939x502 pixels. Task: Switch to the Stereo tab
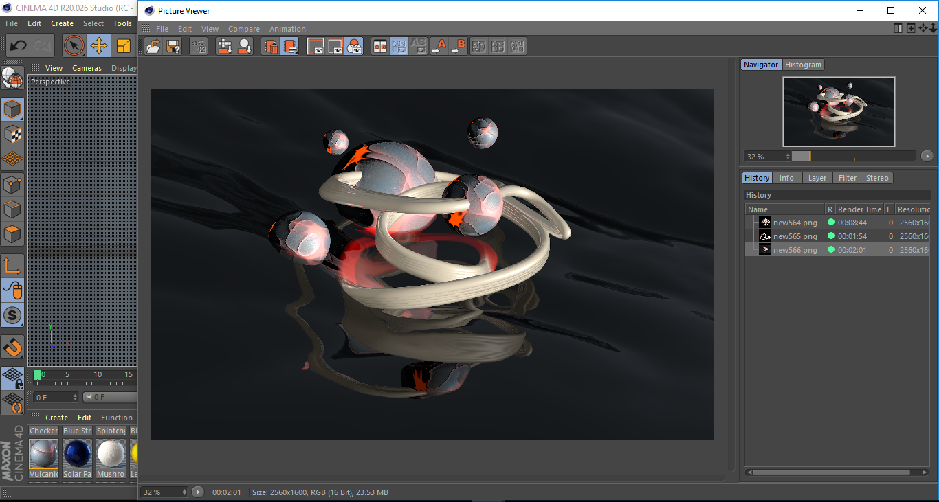coord(877,178)
